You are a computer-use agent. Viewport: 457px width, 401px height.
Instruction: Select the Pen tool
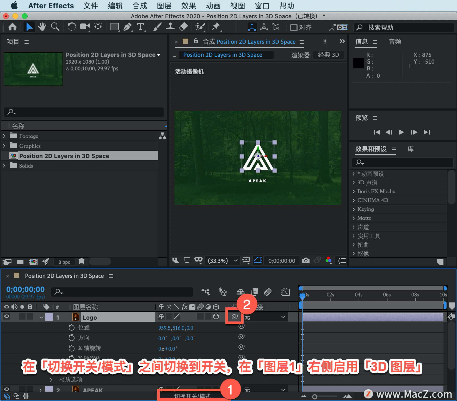tap(128, 27)
